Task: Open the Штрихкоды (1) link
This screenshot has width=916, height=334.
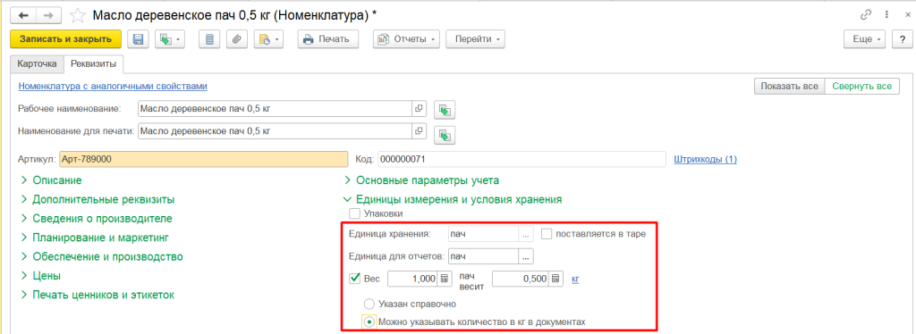Action: 705,159
